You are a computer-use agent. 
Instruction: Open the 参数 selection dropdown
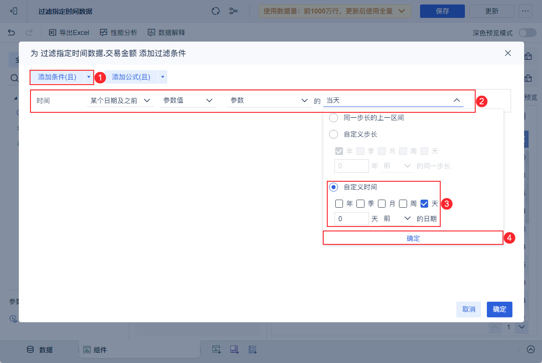pyautogui.click(x=268, y=100)
